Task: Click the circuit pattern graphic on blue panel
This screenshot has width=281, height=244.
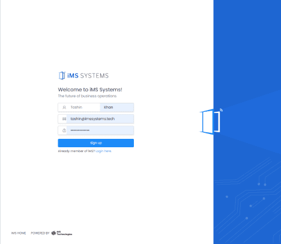Action: click(x=247, y=200)
